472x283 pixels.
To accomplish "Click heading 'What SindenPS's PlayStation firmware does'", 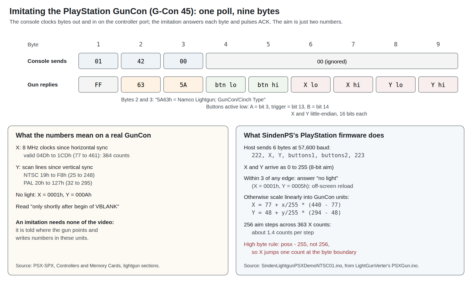I will click(x=314, y=135).
